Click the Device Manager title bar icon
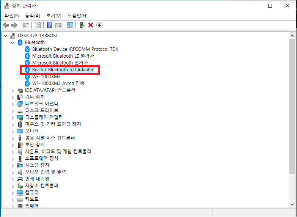The image size is (297, 217). pos(6,6)
